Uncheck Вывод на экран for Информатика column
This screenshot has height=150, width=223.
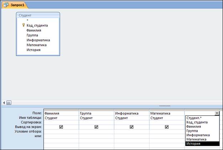pyautogui.click(x=132, y=127)
